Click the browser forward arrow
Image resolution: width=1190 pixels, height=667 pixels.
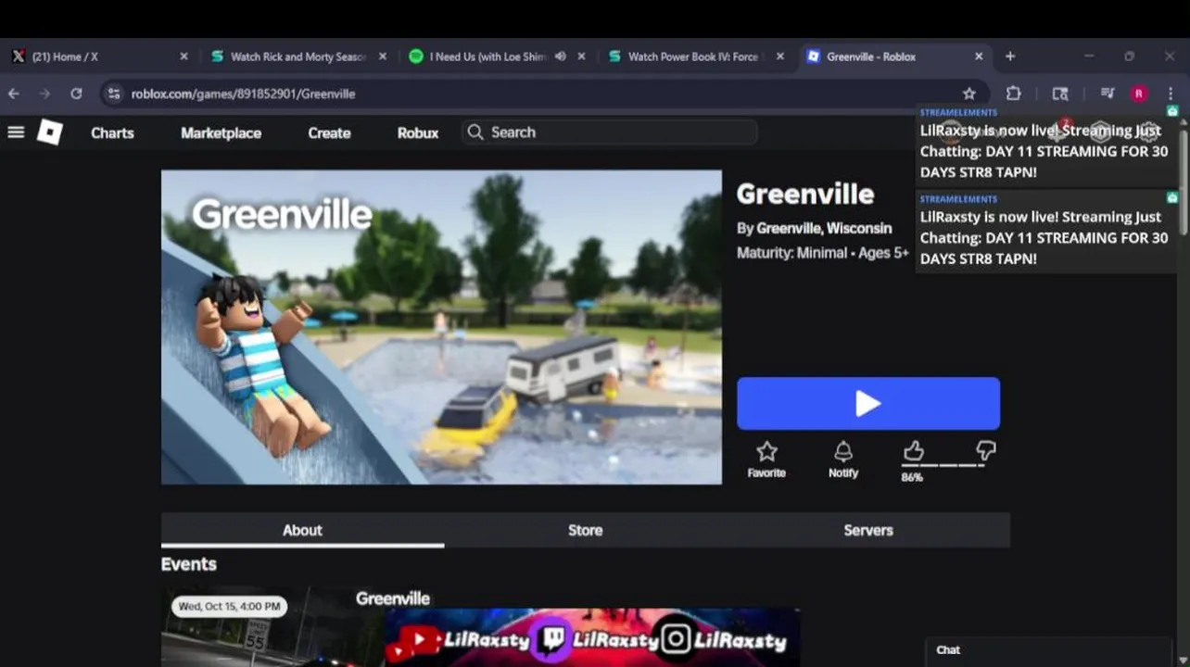click(44, 94)
